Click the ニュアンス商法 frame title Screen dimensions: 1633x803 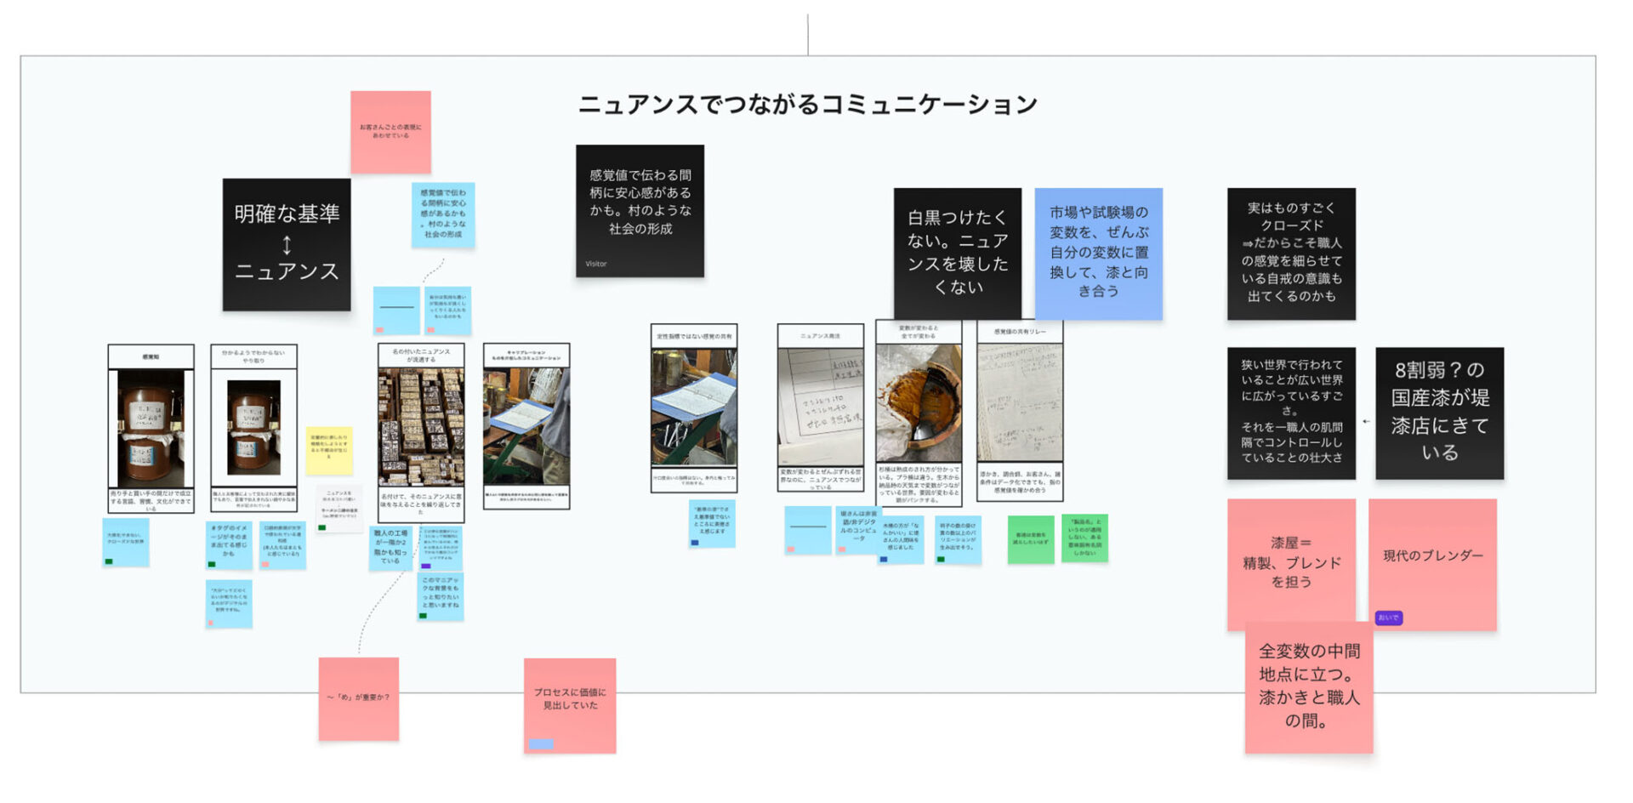pyautogui.click(x=819, y=335)
